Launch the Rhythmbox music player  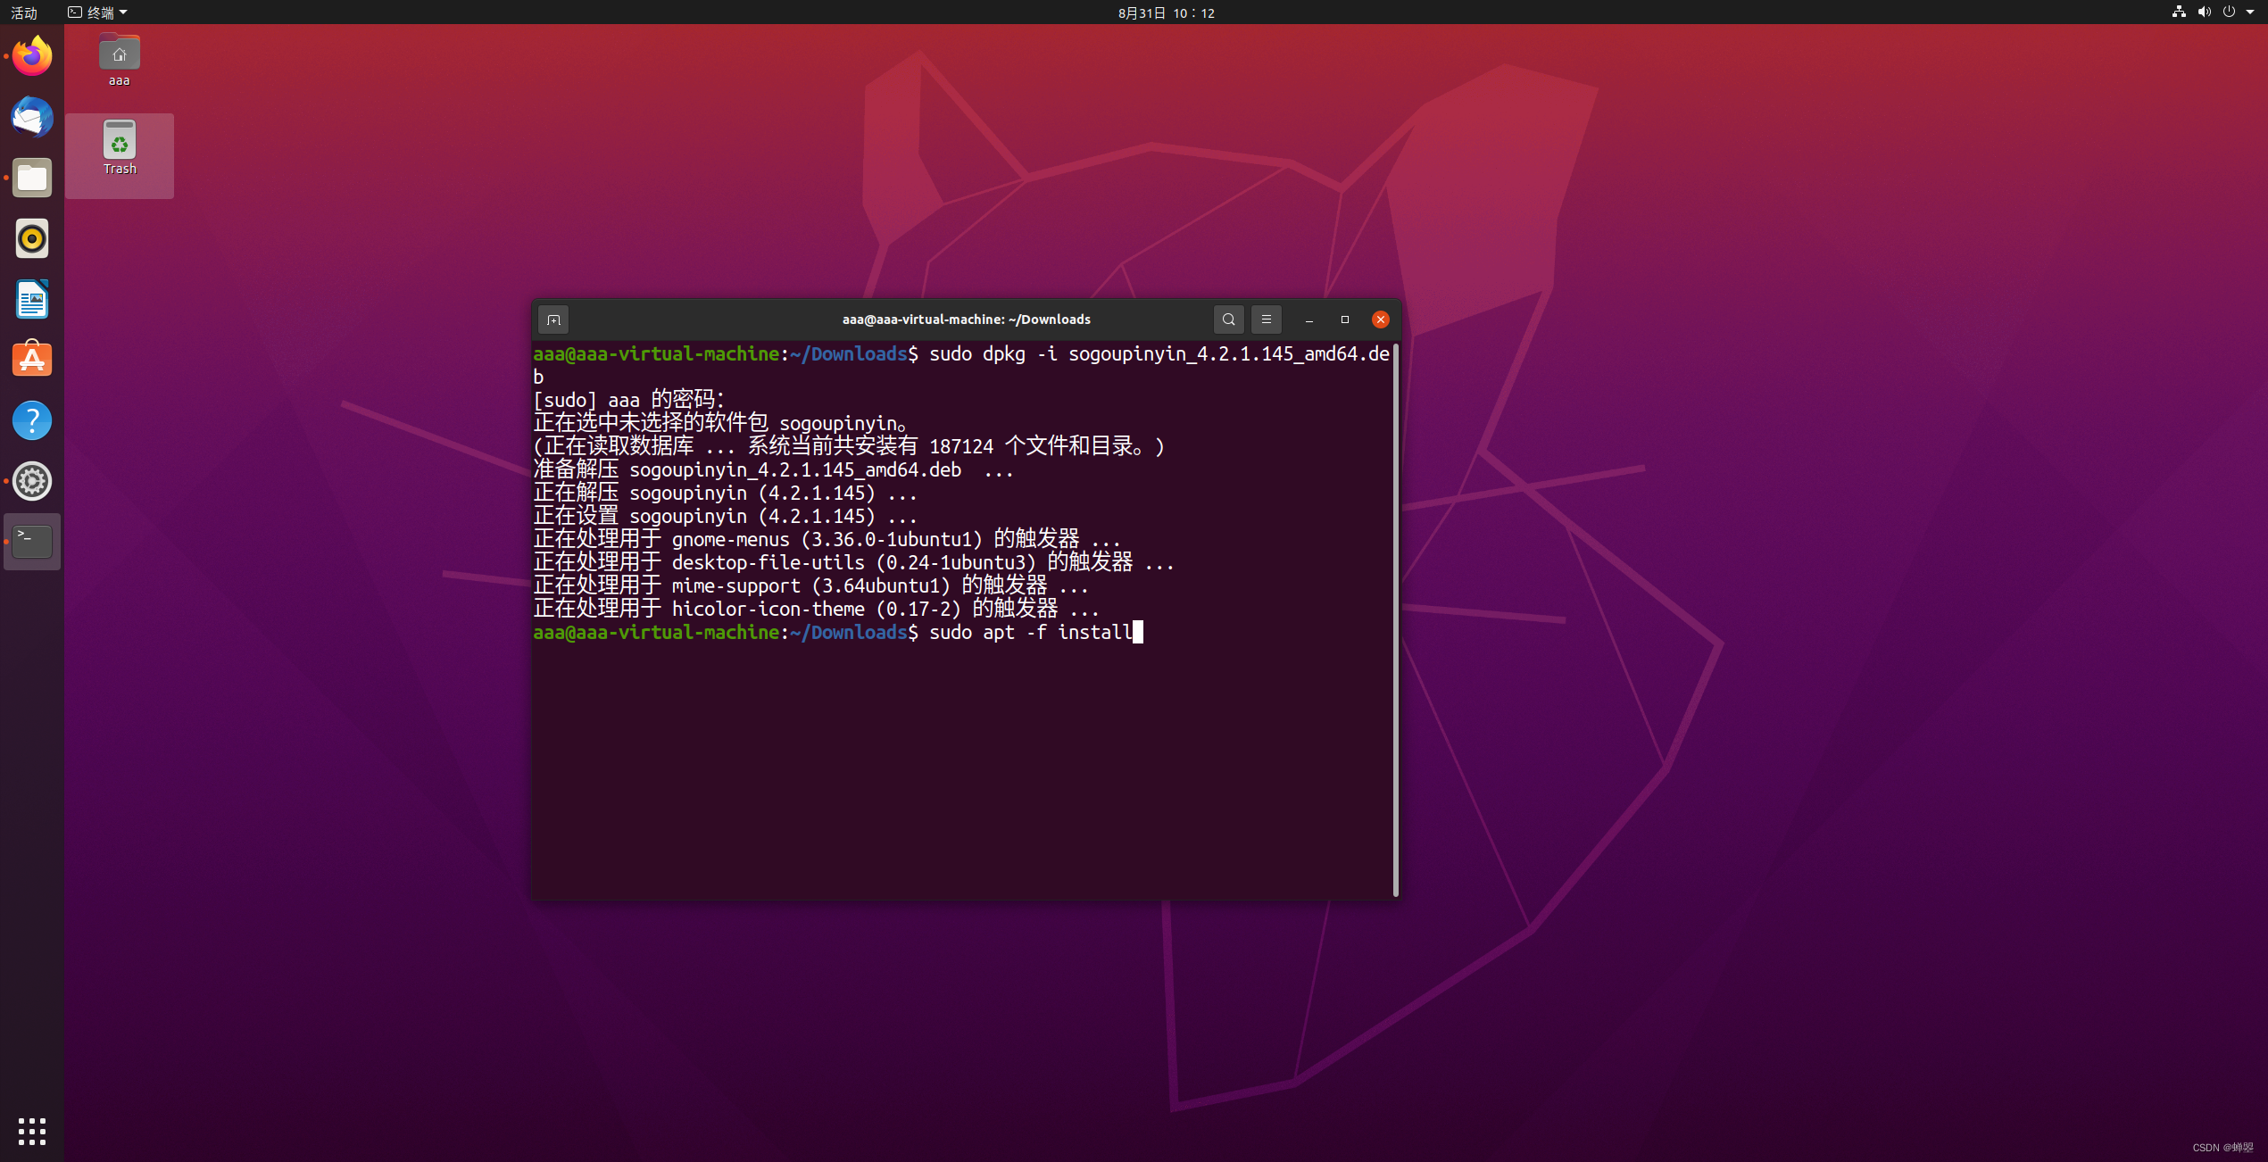(x=32, y=239)
